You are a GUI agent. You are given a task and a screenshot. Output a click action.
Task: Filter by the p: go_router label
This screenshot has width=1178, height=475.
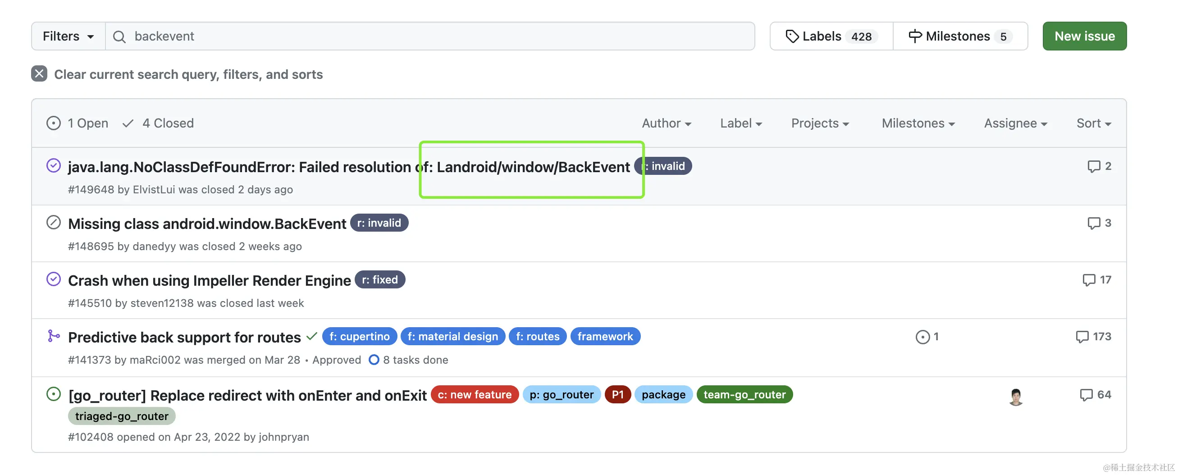(562, 394)
